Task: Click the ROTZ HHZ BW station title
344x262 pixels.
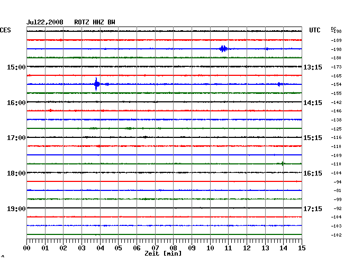Action: click(x=95, y=22)
